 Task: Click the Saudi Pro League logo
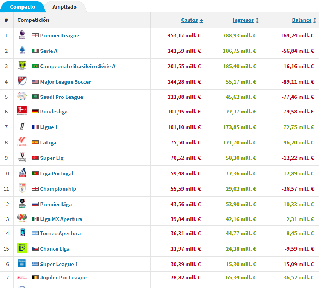pyautogui.click(x=22, y=96)
